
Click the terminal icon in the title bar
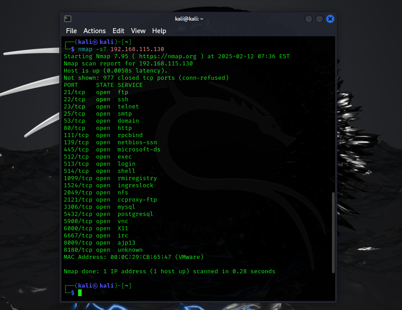pos(68,19)
